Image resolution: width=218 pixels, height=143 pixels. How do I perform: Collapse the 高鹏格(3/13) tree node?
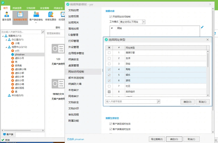(x=3, y=36)
